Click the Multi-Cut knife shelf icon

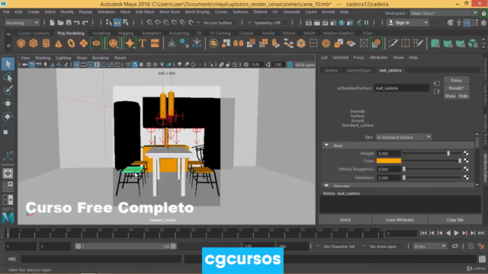393,43
